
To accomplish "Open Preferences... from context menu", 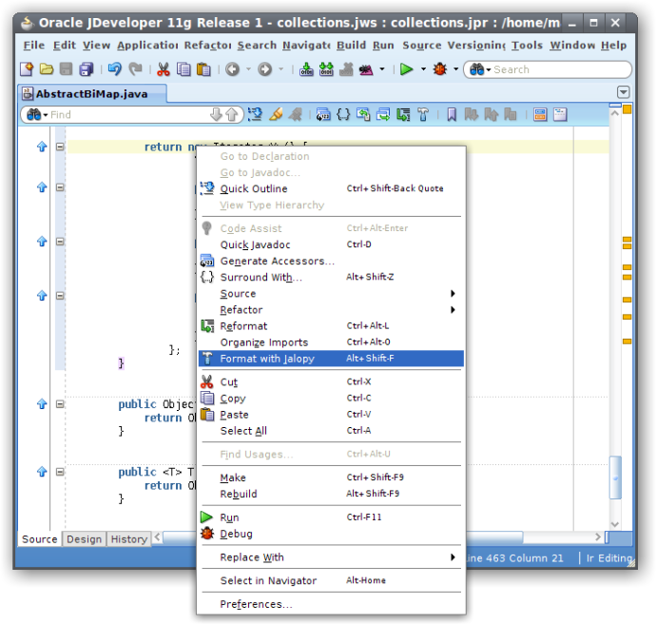I will [331, 604].
